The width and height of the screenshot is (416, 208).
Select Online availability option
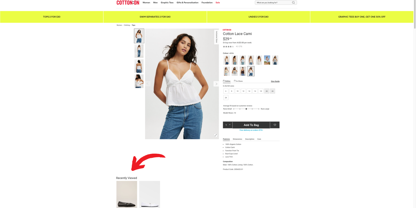pyautogui.click(x=227, y=81)
